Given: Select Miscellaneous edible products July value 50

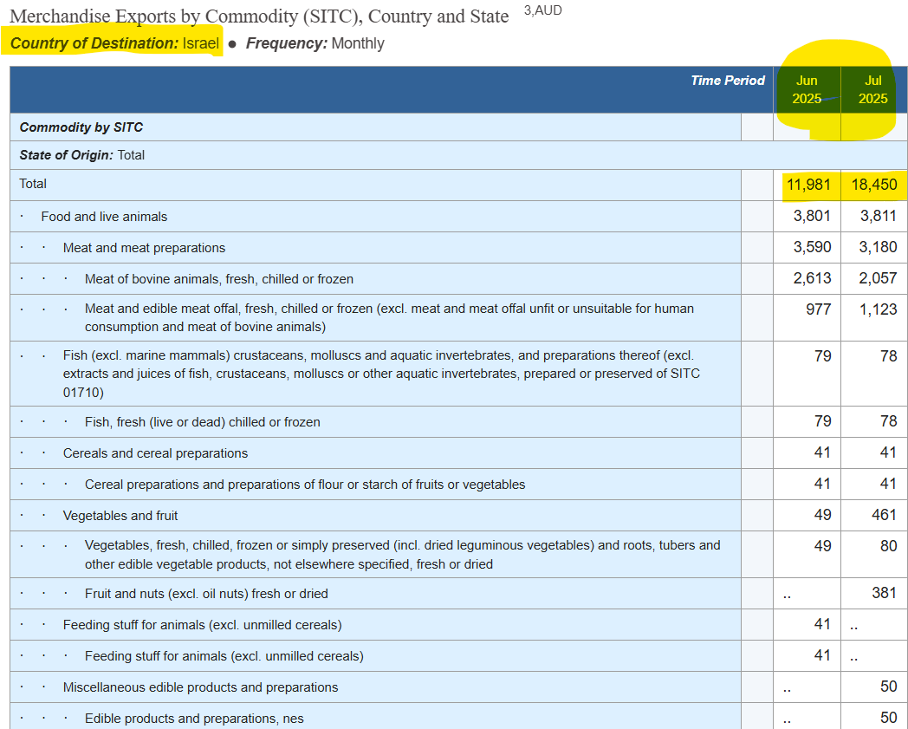Looking at the screenshot, I should [888, 687].
